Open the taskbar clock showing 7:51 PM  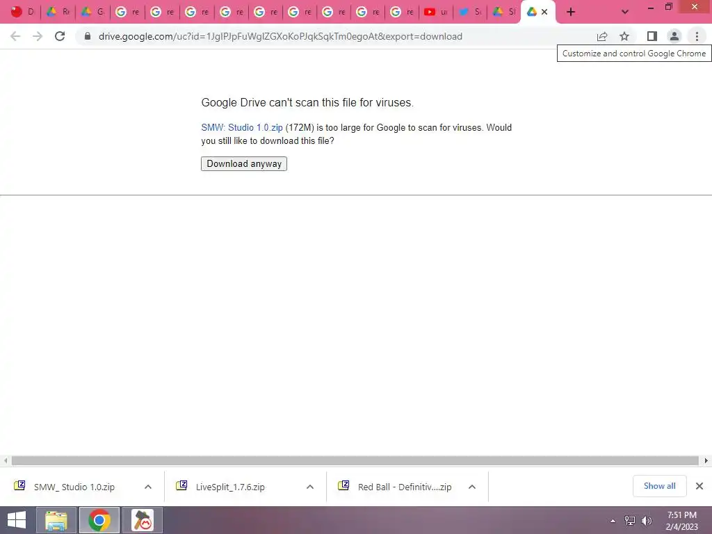pyautogui.click(x=681, y=521)
